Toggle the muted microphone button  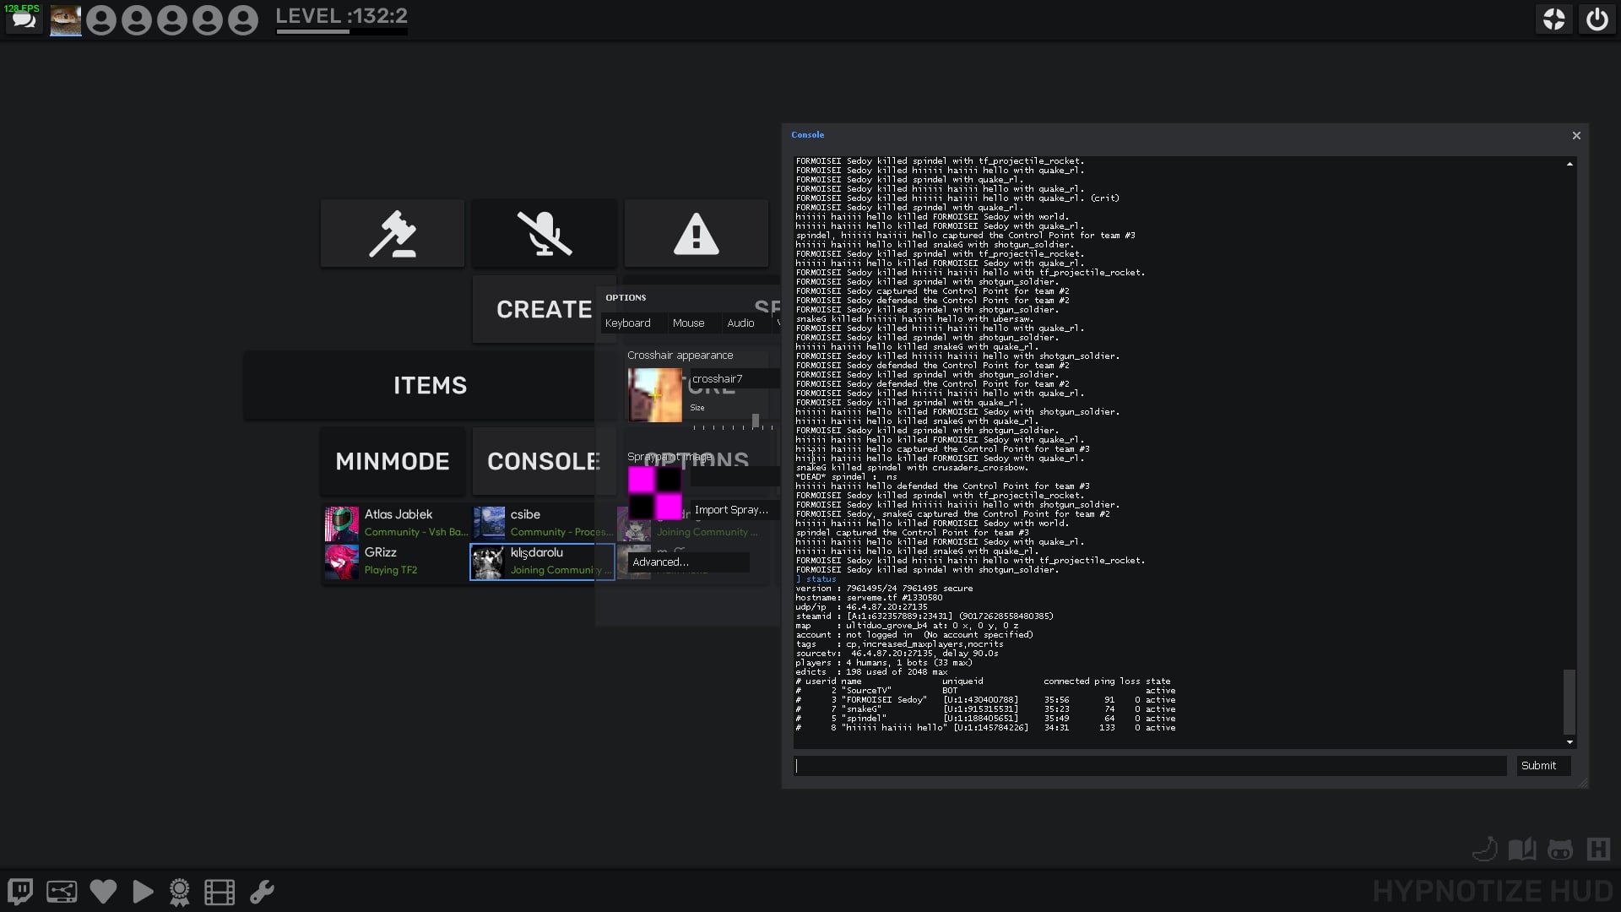pos(545,234)
